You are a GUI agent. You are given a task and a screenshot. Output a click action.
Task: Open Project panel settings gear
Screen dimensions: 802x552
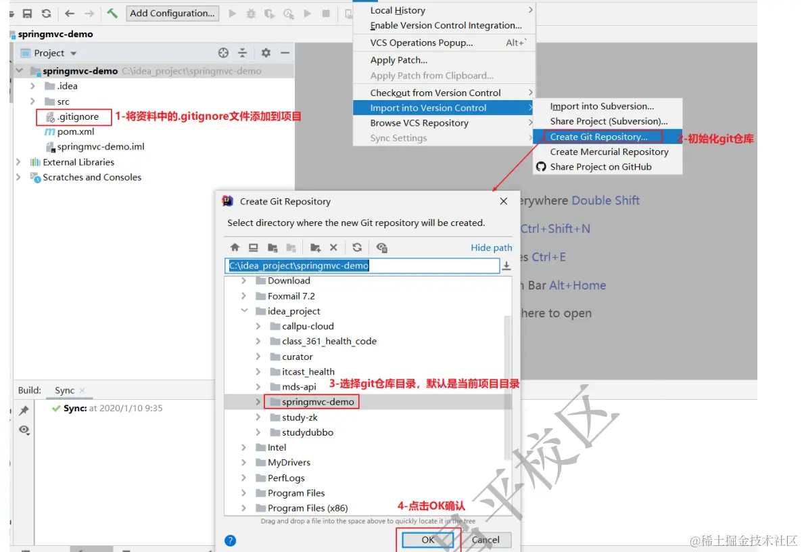[266, 53]
